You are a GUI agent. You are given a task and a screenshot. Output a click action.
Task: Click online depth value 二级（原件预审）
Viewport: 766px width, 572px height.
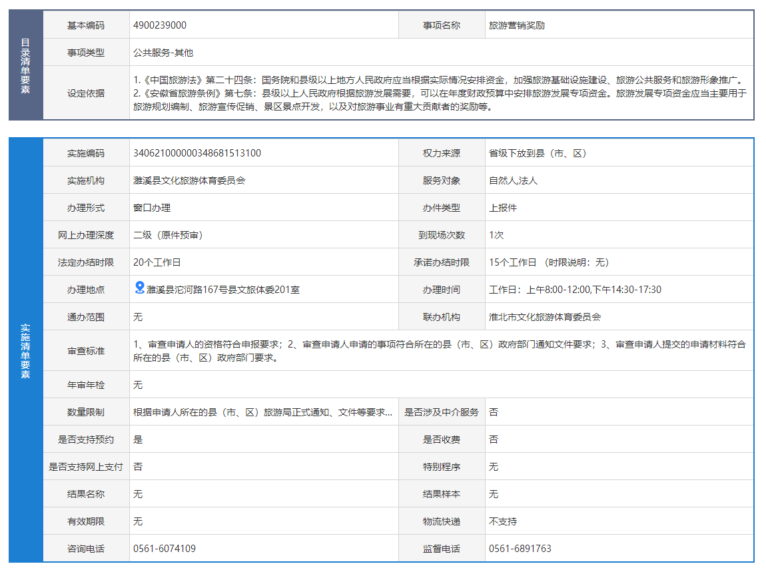point(168,236)
